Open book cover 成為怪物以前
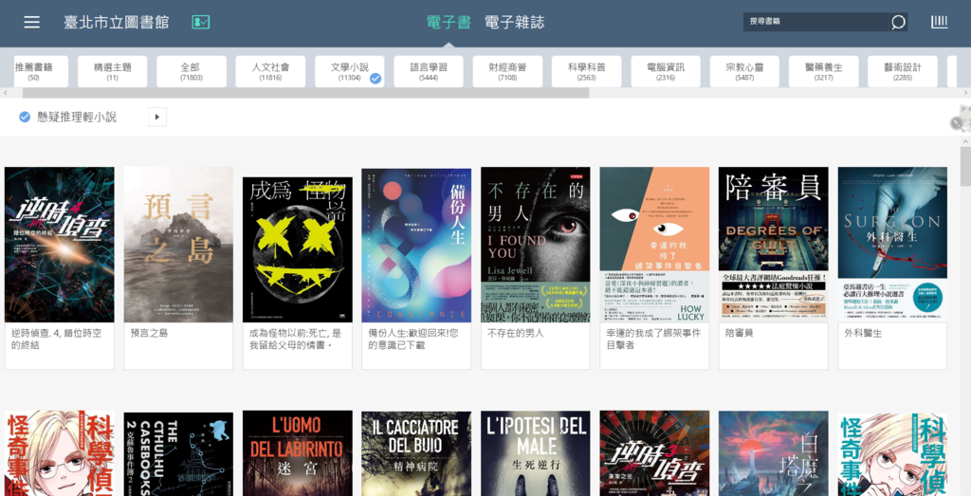Viewport: 971px width, 496px height. (x=297, y=249)
